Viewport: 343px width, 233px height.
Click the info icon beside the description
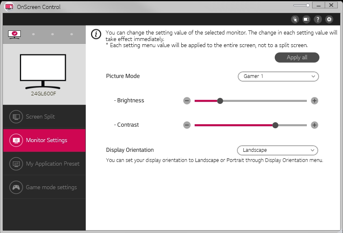click(x=96, y=35)
